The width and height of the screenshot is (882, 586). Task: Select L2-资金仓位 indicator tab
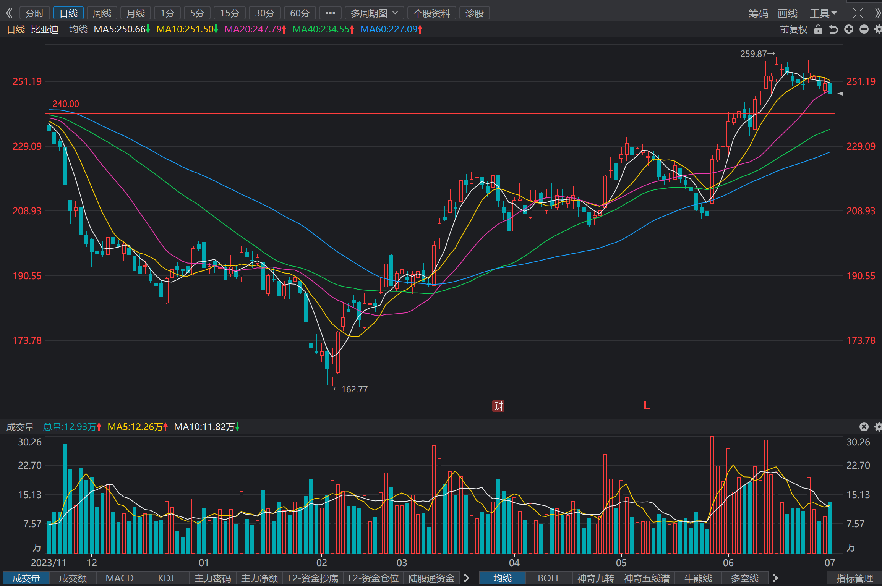[373, 578]
